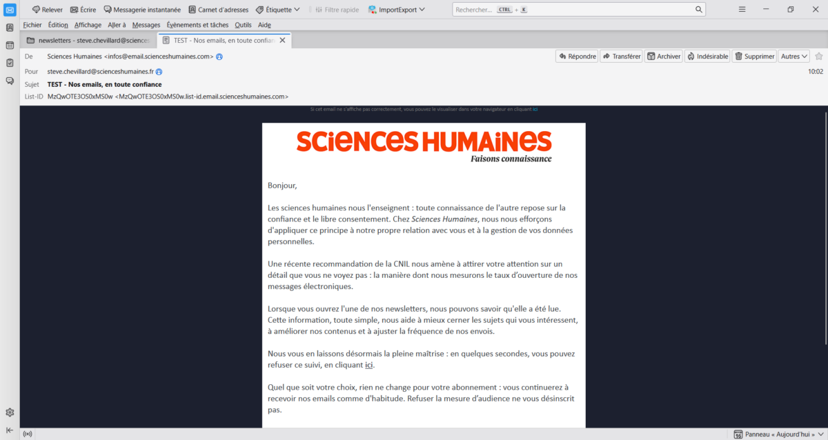The width and height of the screenshot is (828, 440).
Task: Click the Sciences Humaines logo image
Action: tap(424, 146)
